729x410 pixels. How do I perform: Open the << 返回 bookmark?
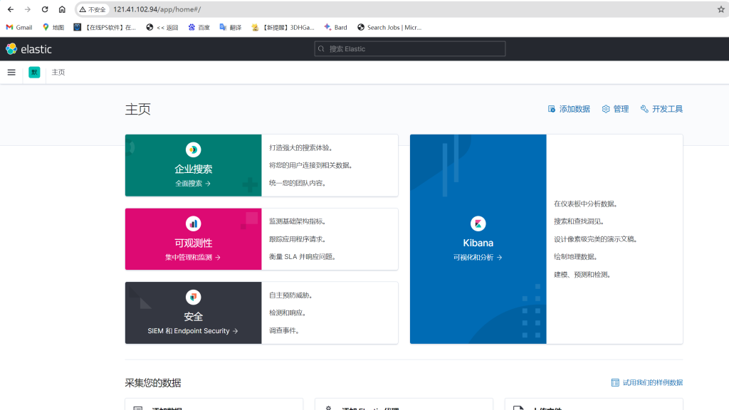click(x=162, y=28)
